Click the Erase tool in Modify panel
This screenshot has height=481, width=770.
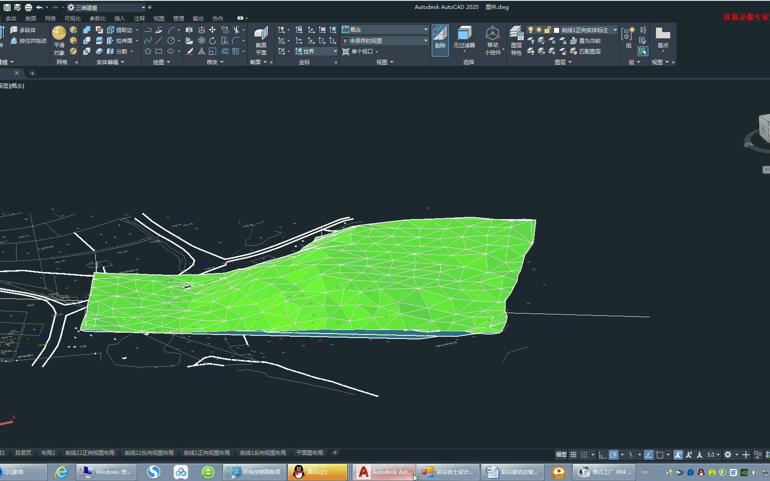tap(189, 51)
